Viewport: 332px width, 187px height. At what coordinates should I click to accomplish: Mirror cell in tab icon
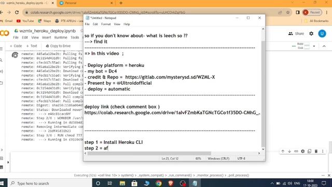point(309,151)
